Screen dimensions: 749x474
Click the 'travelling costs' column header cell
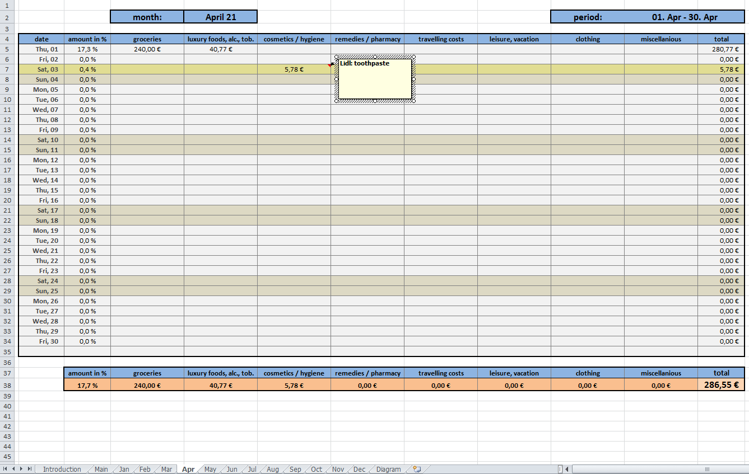(440, 39)
